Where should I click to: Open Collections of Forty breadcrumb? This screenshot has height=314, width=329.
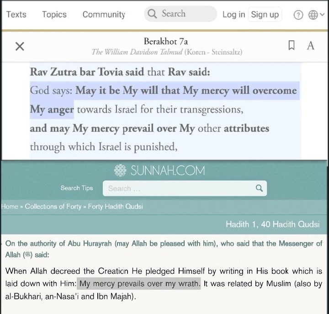(53, 207)
